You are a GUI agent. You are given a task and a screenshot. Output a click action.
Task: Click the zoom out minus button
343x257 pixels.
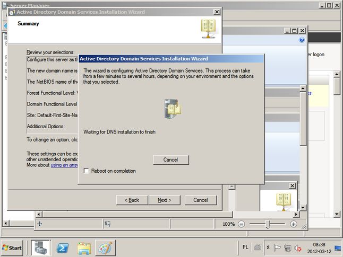pyautogui.click(x=241, y=224)
